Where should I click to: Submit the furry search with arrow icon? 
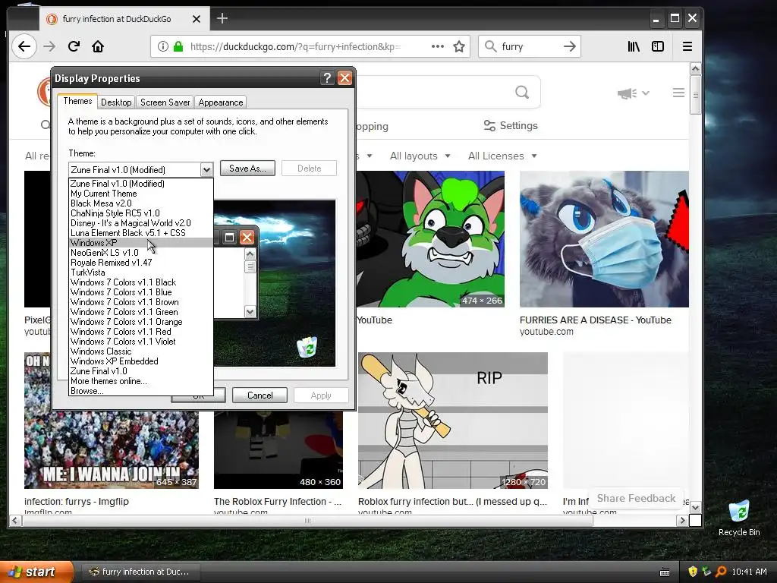[x=569, y=46]
